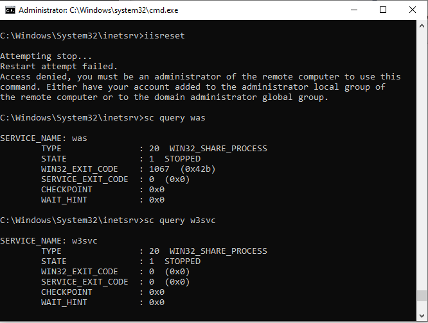This screenshot has width=428, height=323.
Task: Click 'WIN32_EXIT_CODE' label under service was
Action: point(80,169)
